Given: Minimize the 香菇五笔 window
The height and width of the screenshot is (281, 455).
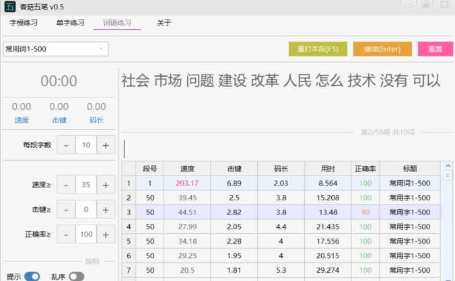Looking at the screenshot, I should click(409, 5).
